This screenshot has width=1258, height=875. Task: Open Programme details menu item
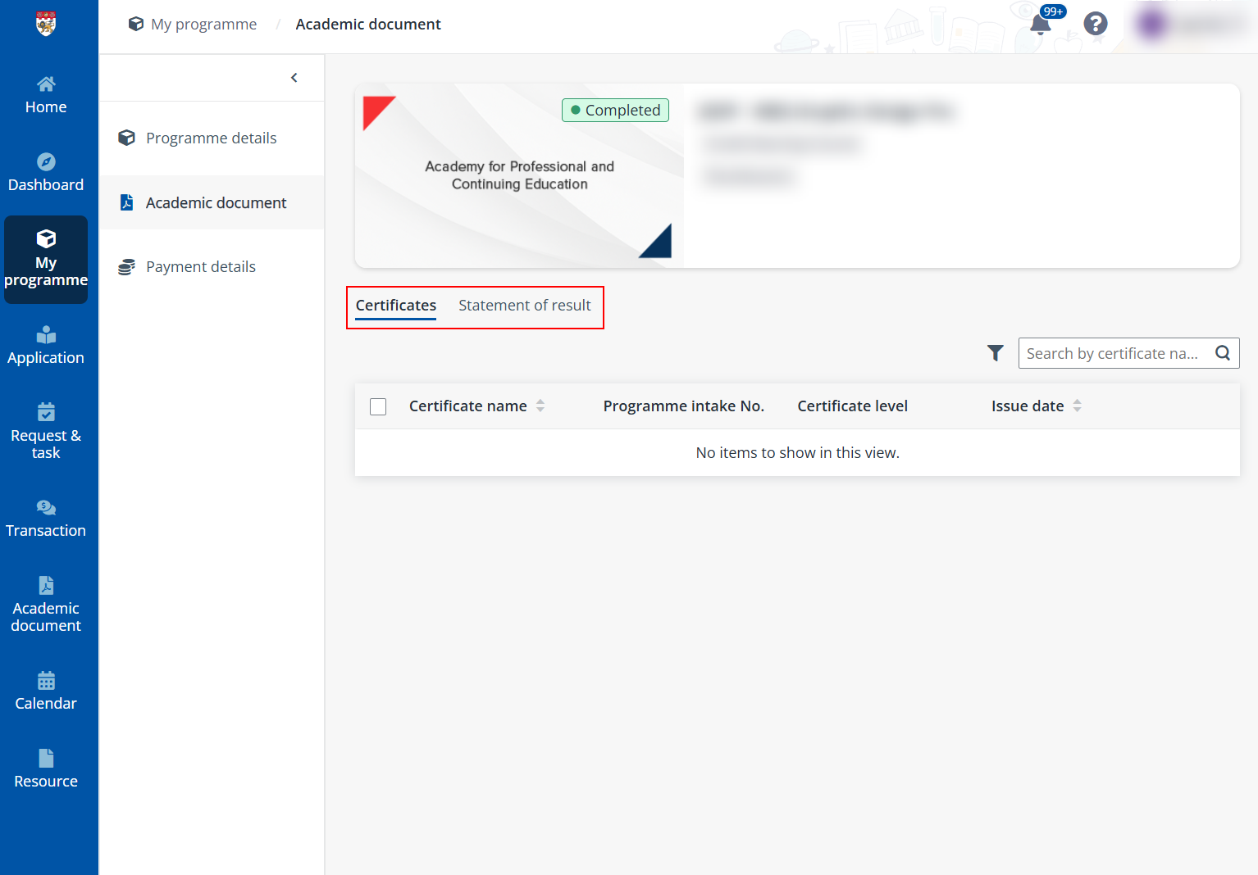211,138
